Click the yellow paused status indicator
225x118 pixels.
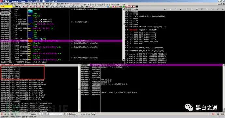pyautogui.click(x=6, y=7)
